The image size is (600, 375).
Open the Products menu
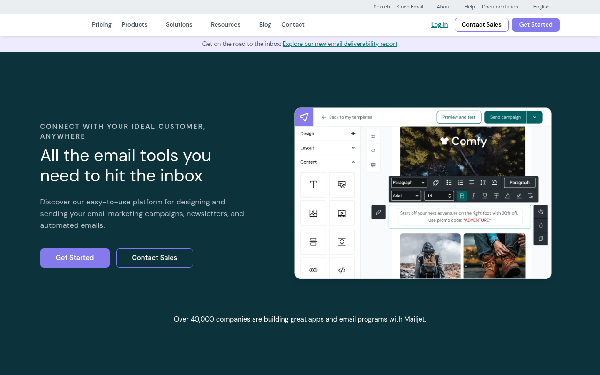[x=135, y=25]
